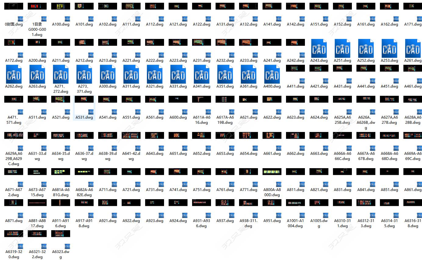Select the A6323.dwg file thumbnail

click(61, 234)
